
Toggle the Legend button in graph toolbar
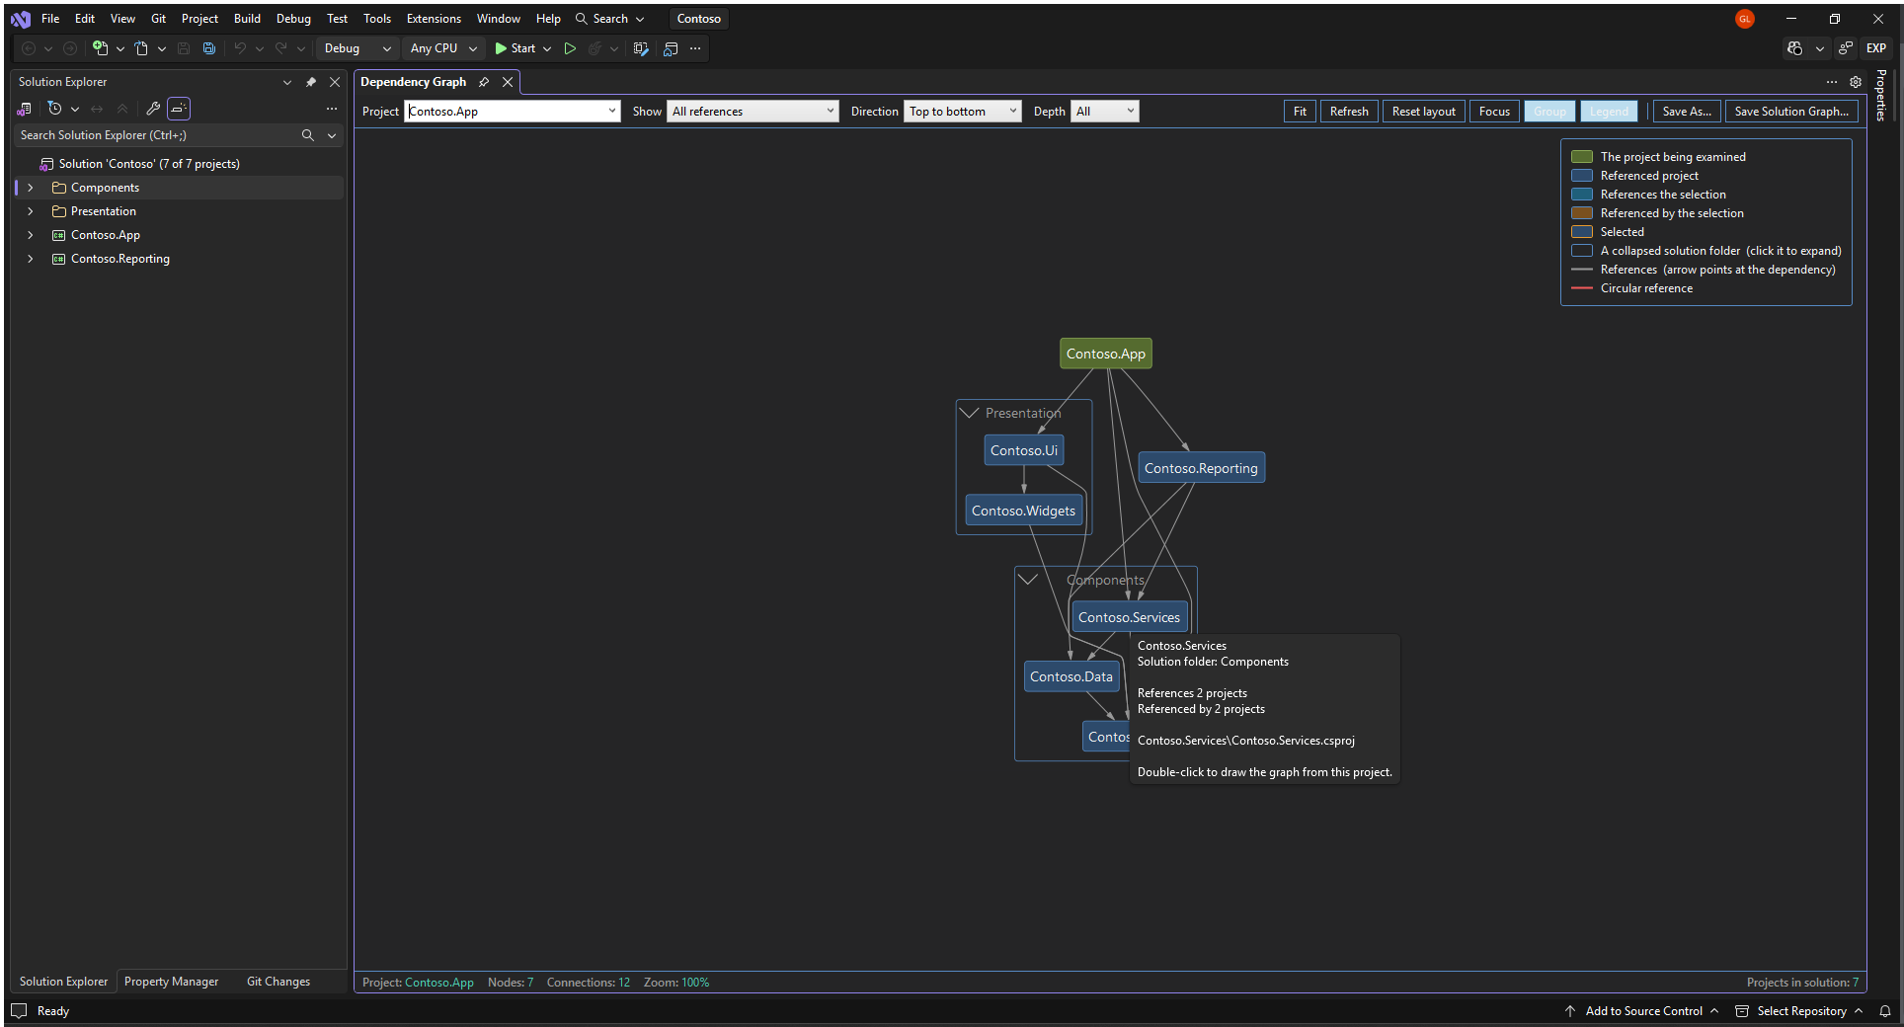click(x=1609, y=112)
